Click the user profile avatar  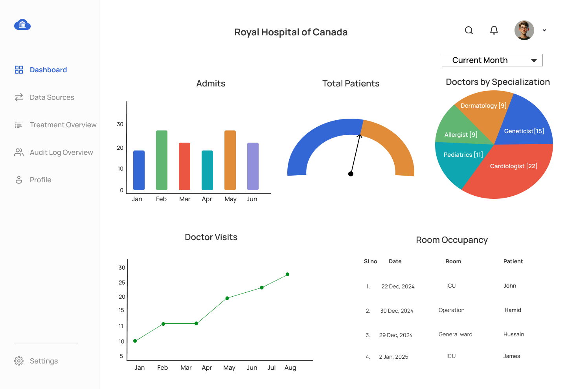tap(524, 30)
